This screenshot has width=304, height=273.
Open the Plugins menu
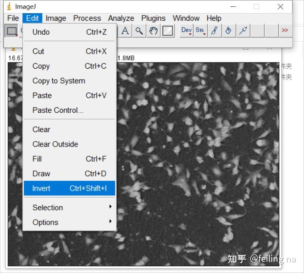coord(153,18)
